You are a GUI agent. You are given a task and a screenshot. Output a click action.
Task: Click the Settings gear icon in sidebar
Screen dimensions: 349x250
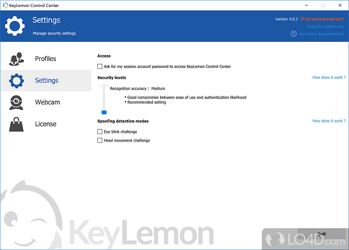tap(17, 81)
